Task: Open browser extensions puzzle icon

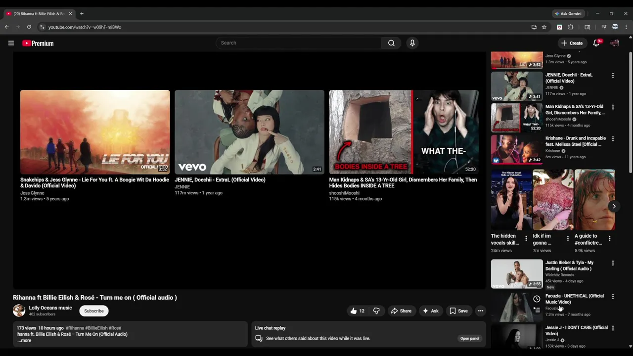Action: (571, 27)
